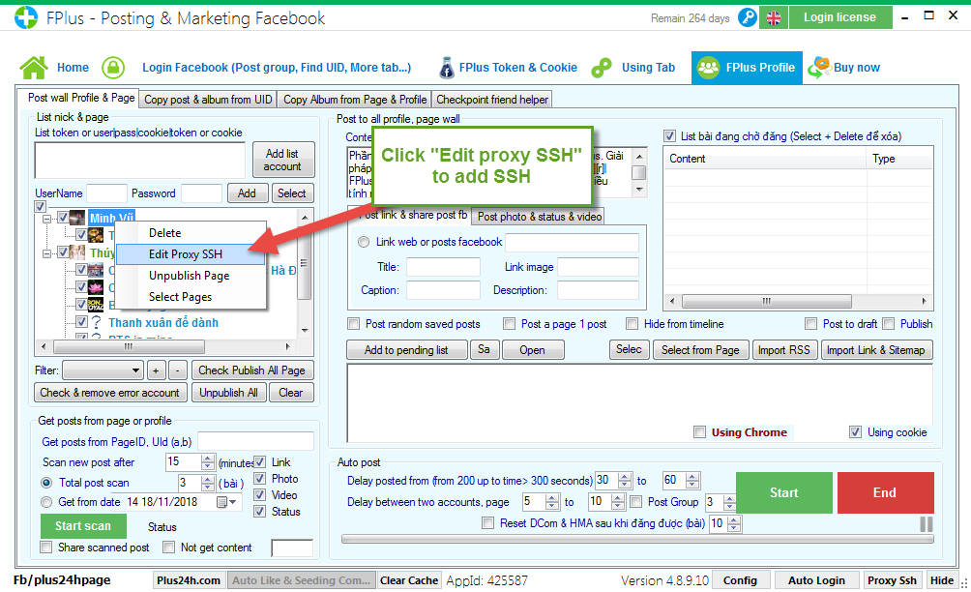Click the pending list horizontal scrollbar

click(798, 301)
